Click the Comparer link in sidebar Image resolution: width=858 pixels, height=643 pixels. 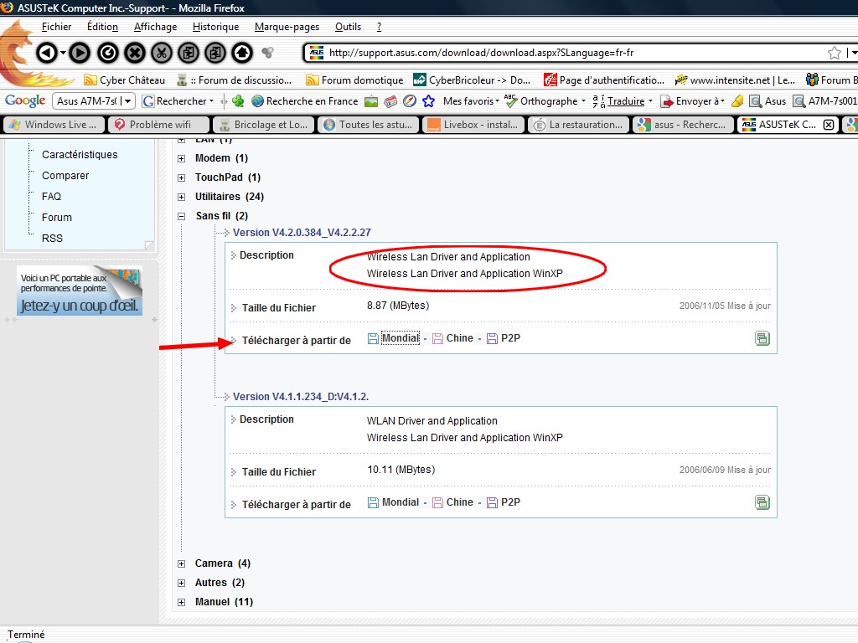[65, 176]
